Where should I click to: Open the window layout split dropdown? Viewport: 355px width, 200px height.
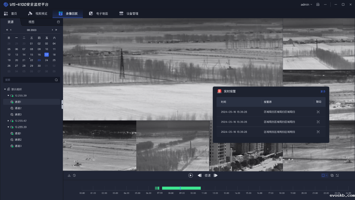click(x=324, y=175)
